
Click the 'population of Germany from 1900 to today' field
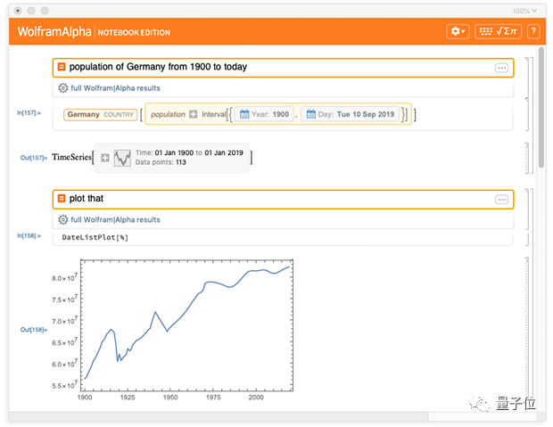click(x=283, y=68)
